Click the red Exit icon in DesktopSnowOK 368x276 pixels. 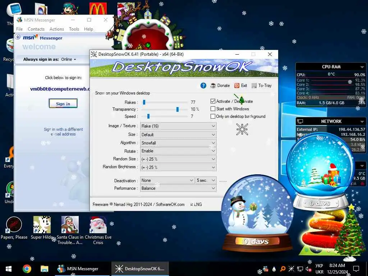[x=237, y=86]
